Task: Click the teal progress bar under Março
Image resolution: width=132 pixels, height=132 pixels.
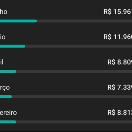Action: click(6, 97)
